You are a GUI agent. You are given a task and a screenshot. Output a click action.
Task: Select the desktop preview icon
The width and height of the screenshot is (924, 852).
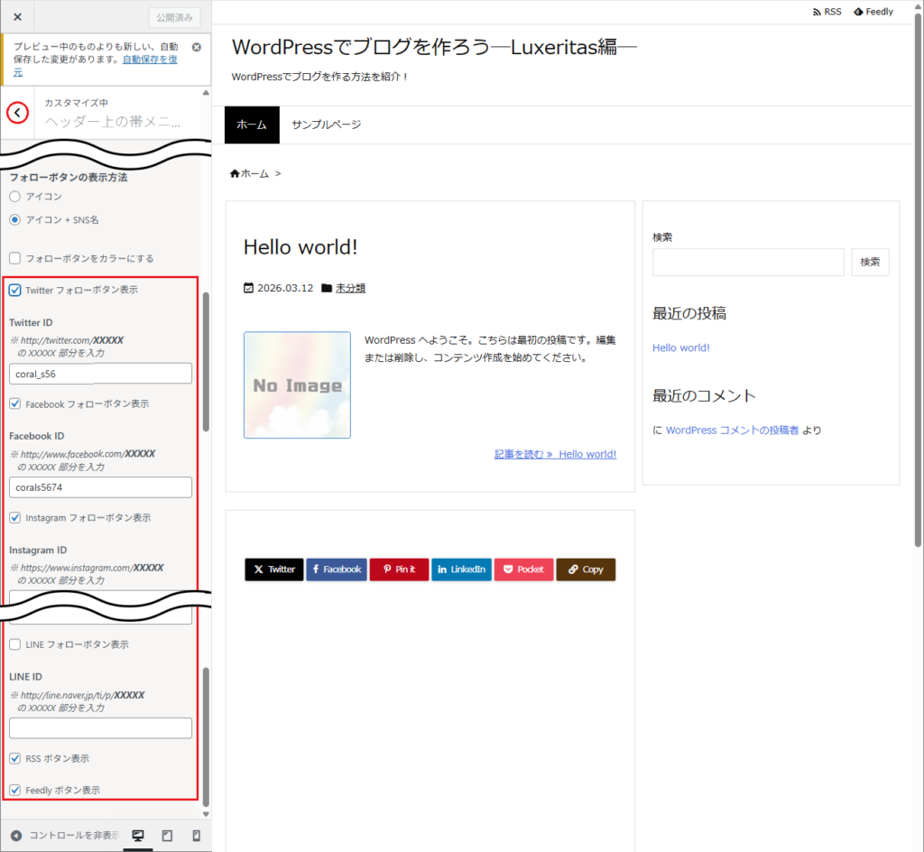pos(137,836)
